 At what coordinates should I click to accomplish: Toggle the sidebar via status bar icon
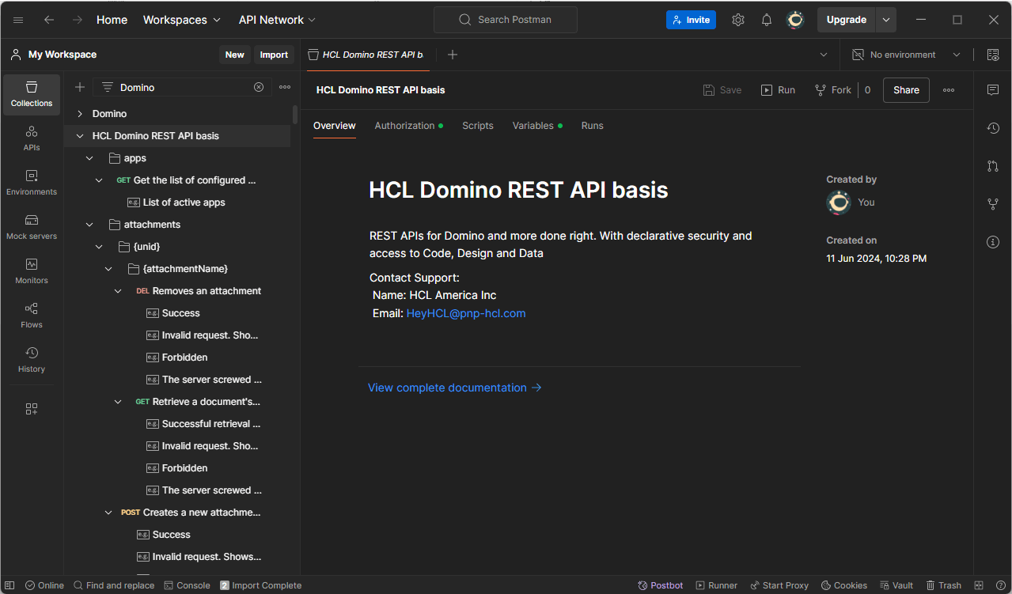click(x=9, y=585)
